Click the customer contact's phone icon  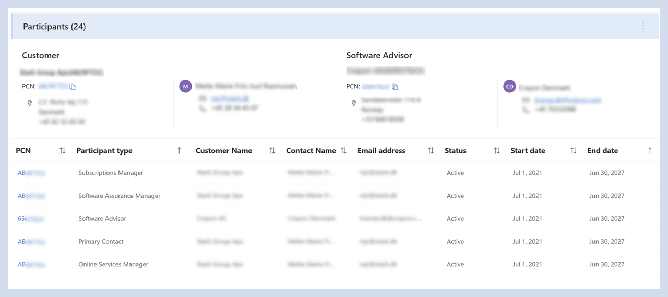[202, 109]
